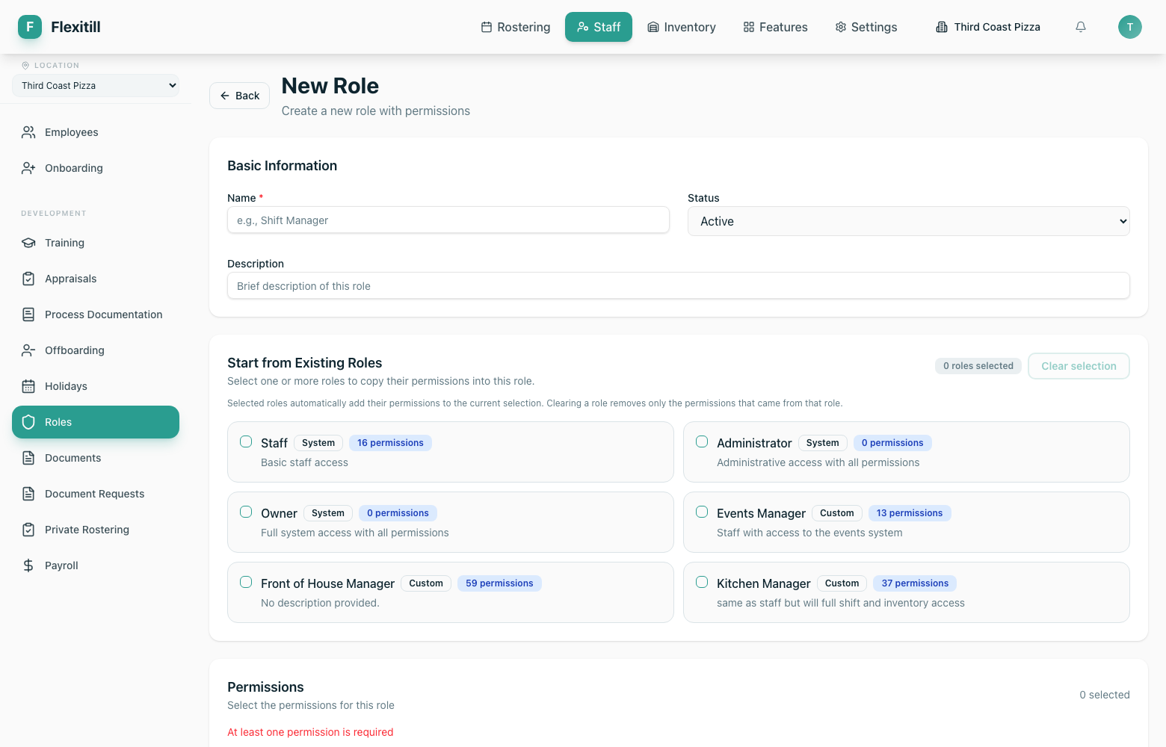Click the Offboarding user-minus icon
The height and width of the screenshot is (747, 1166).
[x=28, y=350]
